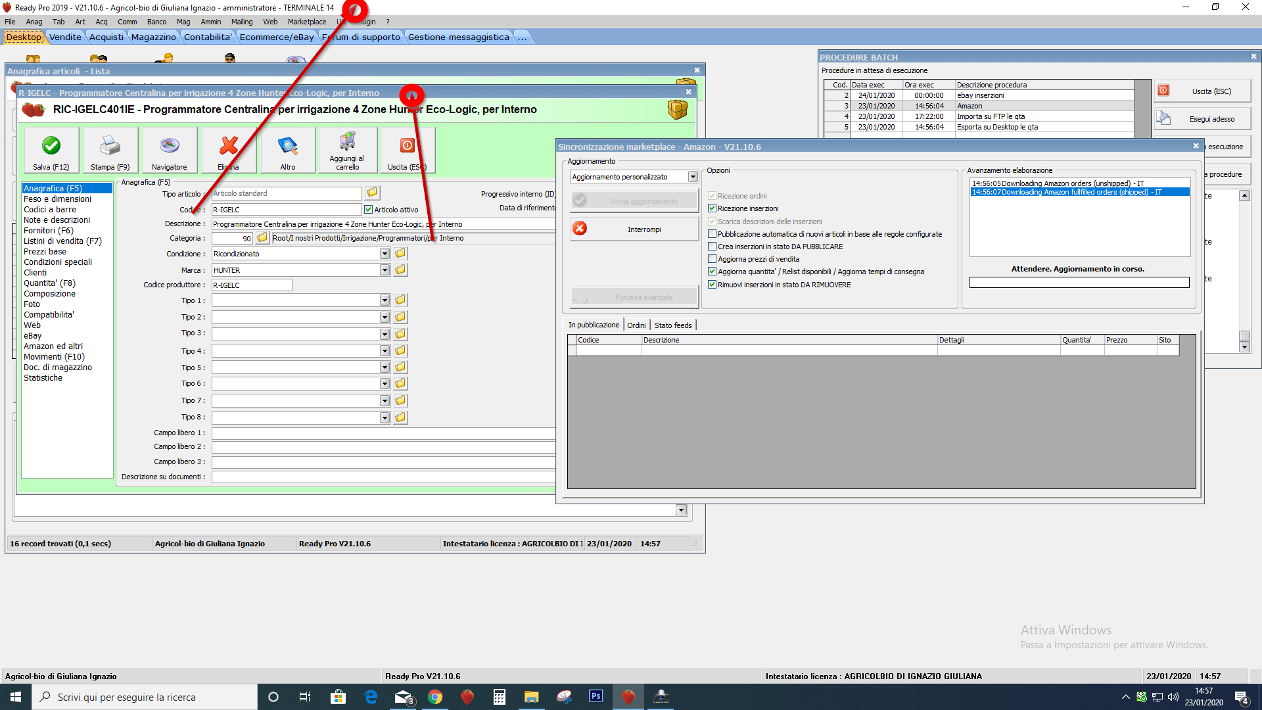This screenshot has height=710, width=1262.
Task: Open Google Chrome from taskbar
Action: [x=435, y=697]
